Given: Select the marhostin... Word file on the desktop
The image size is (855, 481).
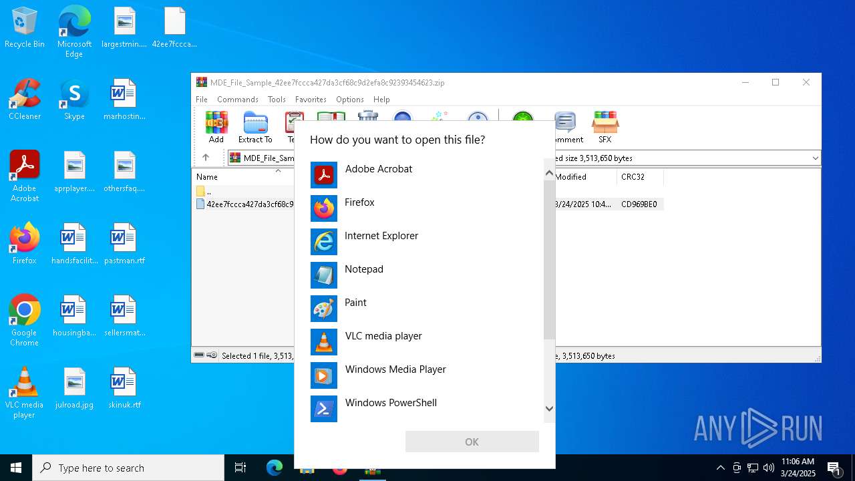Looking at the screenshot, I should pyautogui.click(x=124, y=100).
